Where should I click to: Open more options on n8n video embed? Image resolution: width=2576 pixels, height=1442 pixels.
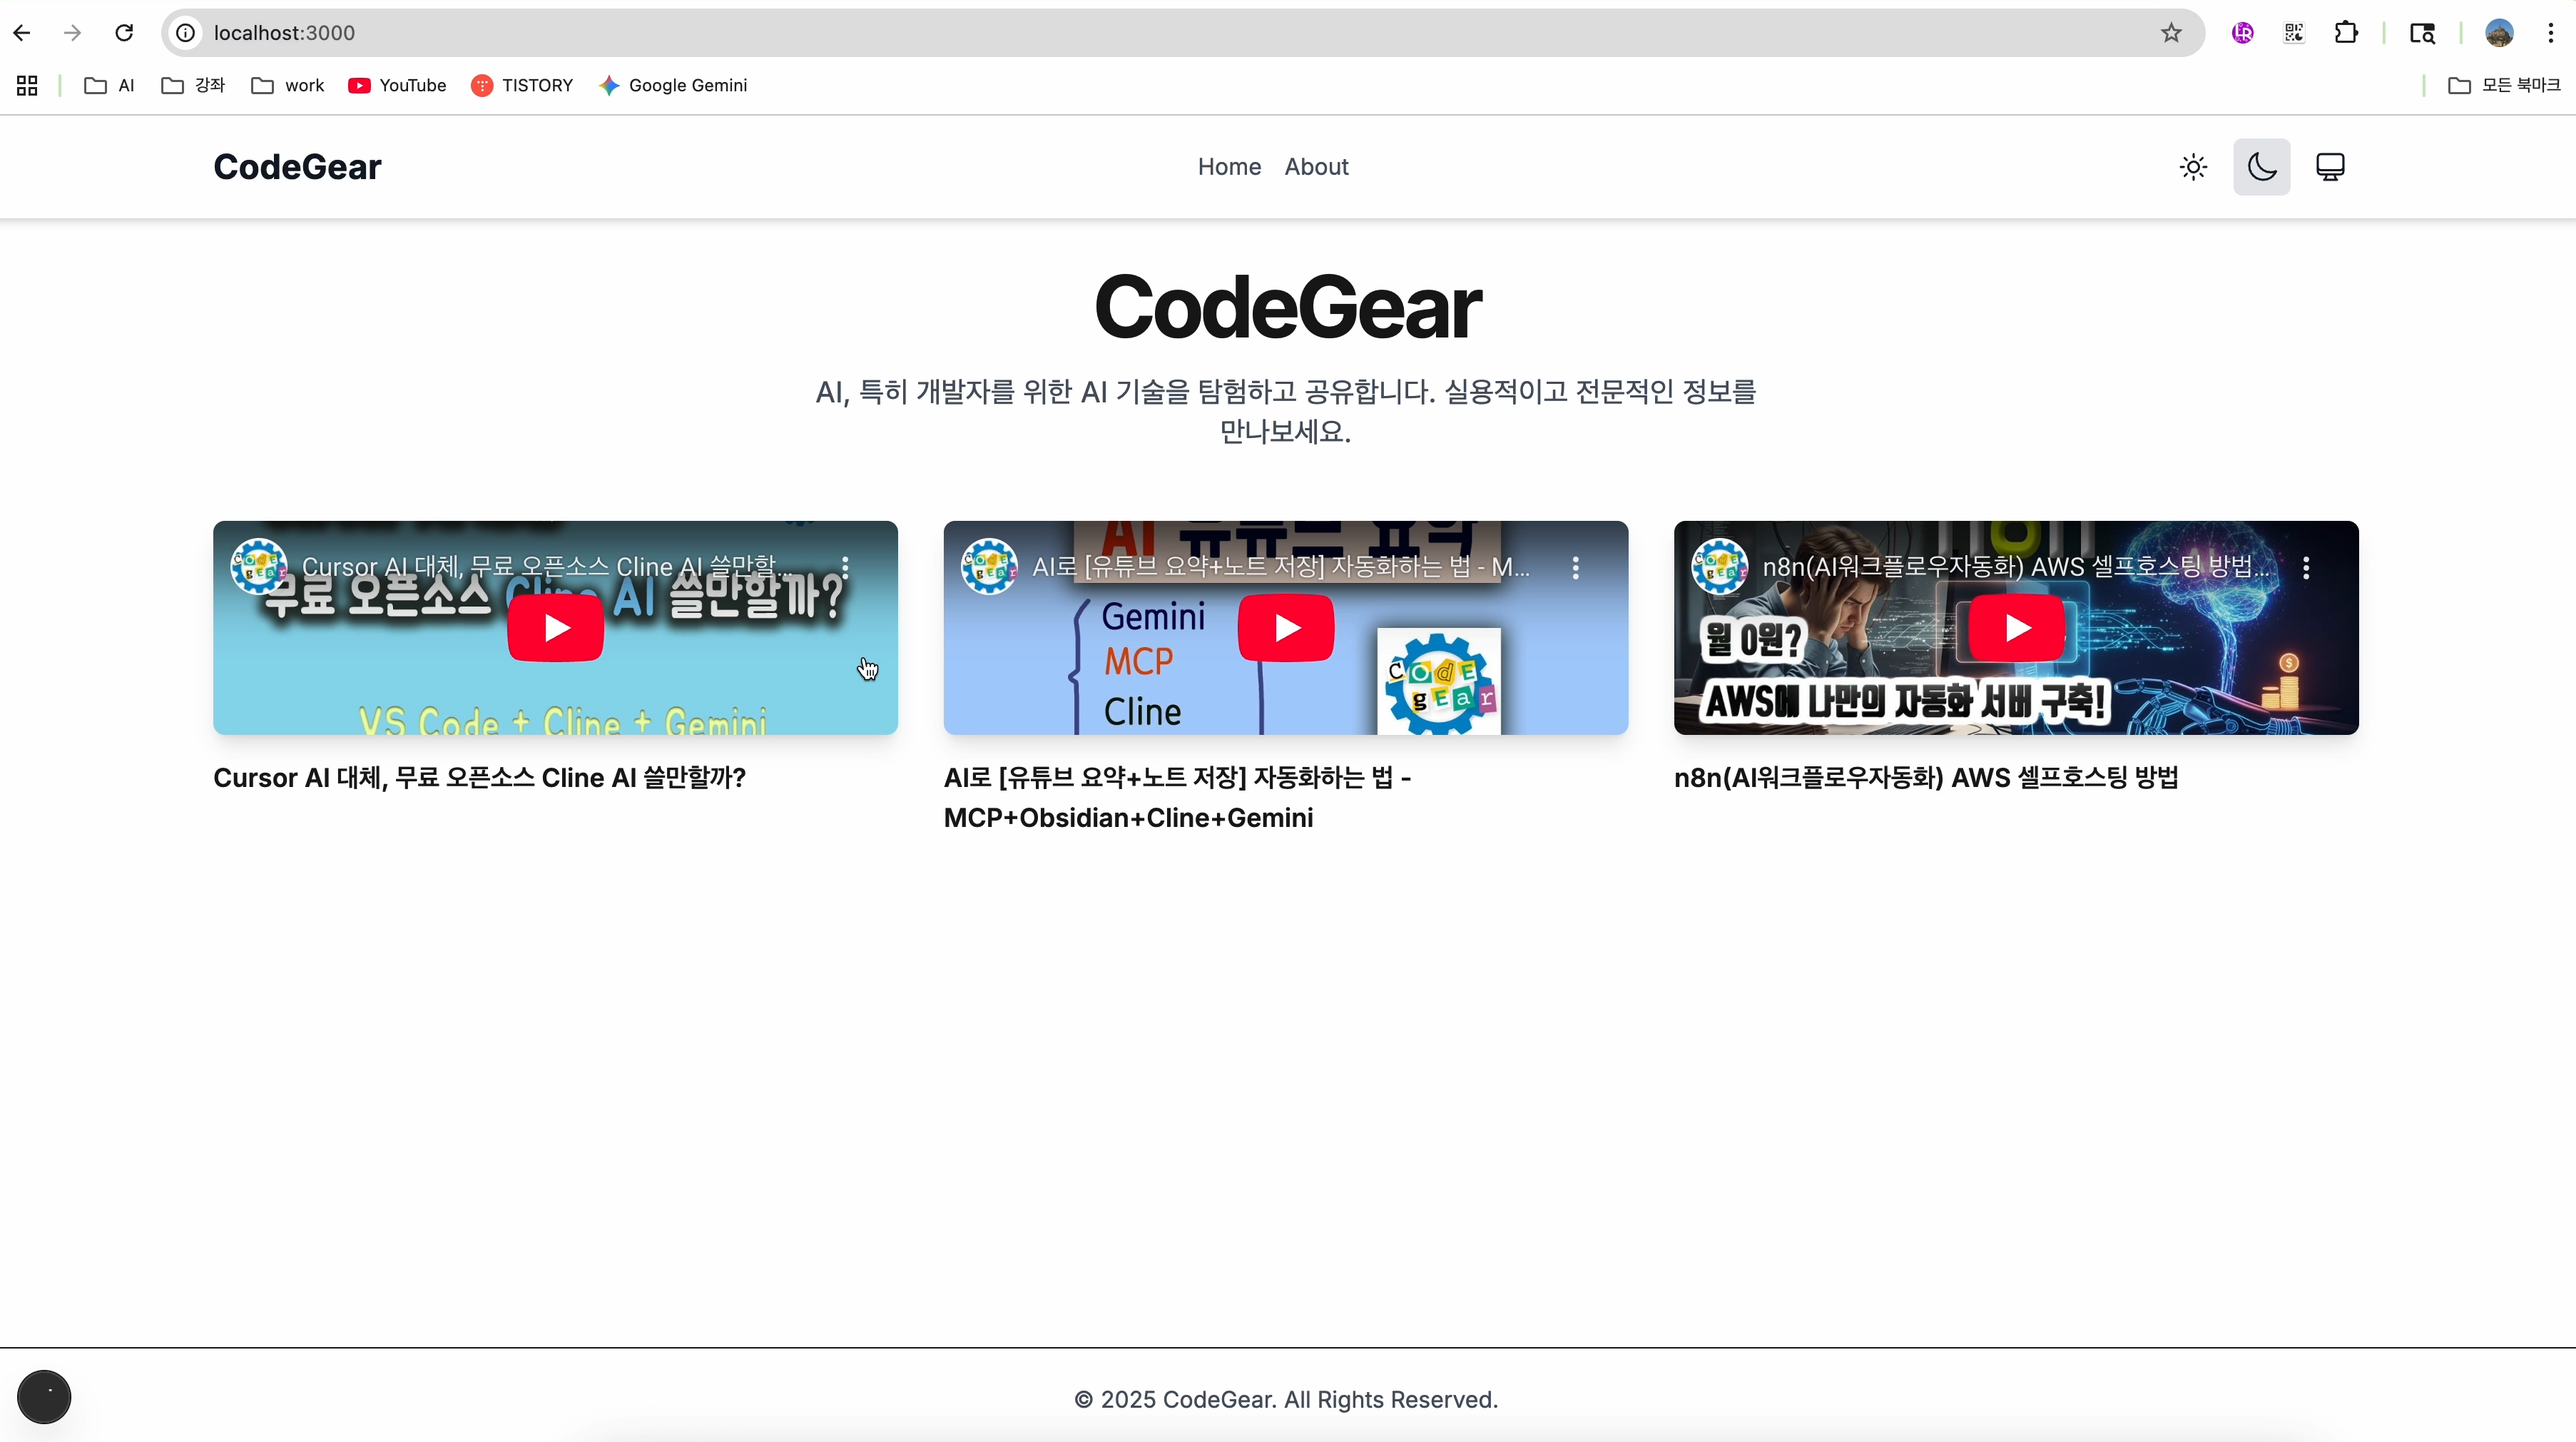point(2306,568)
